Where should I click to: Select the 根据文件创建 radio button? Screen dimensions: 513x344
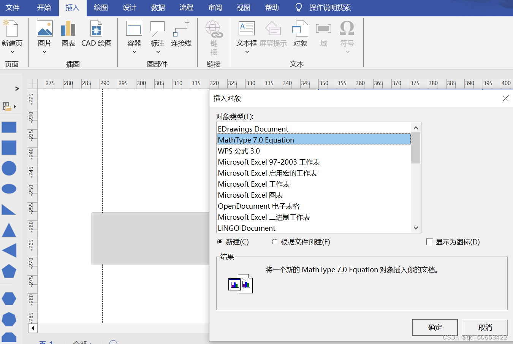[275, 242]
